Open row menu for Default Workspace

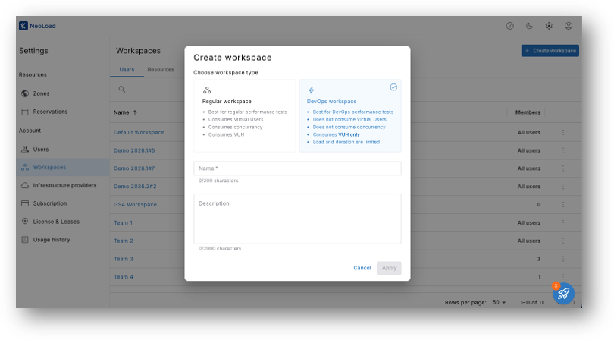(x=563, y=133)
